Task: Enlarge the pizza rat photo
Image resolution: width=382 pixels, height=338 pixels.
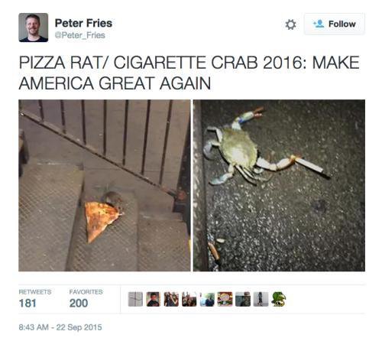Action: pyautogui.click(x=105, y=185)
